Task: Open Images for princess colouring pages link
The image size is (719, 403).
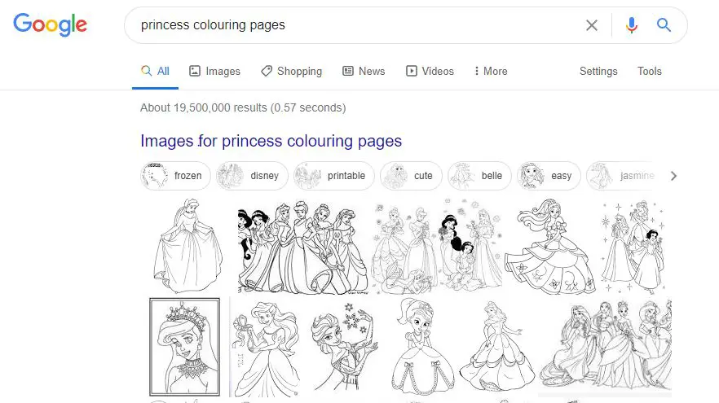Action: click(x=271, y=141)
